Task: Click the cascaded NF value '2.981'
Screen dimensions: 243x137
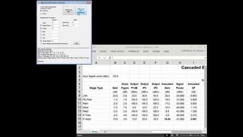Action: pyautogui.click(x=193, y=119)
